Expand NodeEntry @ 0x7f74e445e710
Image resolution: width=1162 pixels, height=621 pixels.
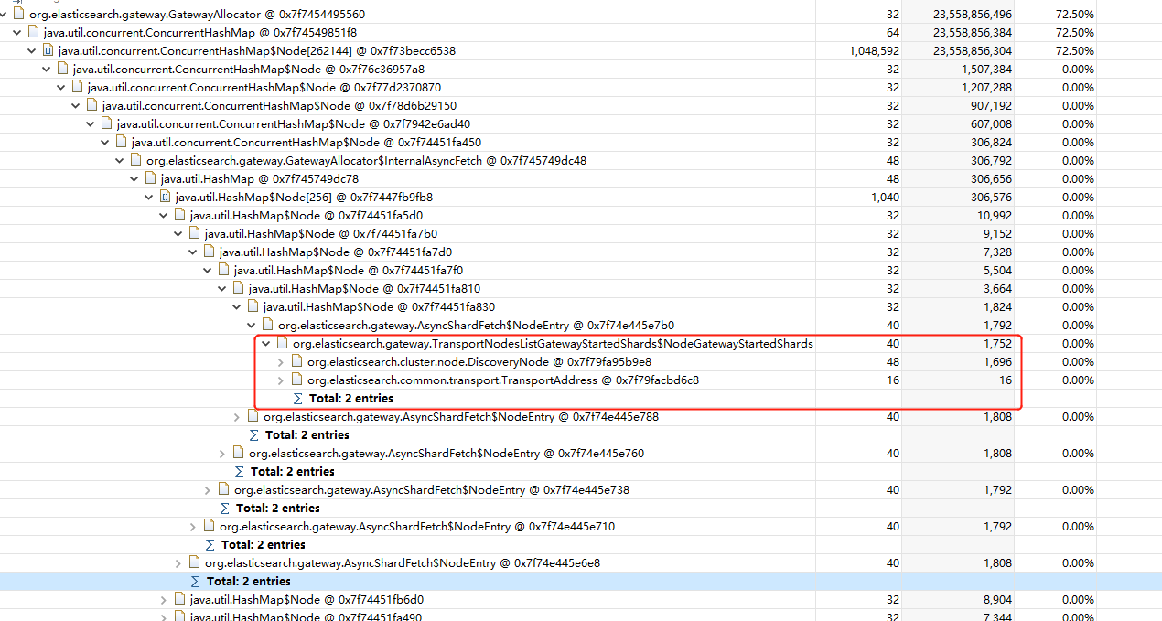[193, 527]
